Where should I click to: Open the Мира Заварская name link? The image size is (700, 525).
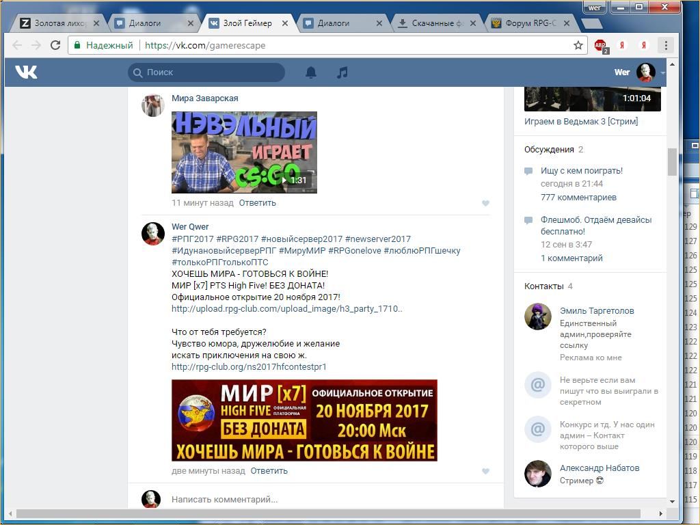tap(205, 98)
